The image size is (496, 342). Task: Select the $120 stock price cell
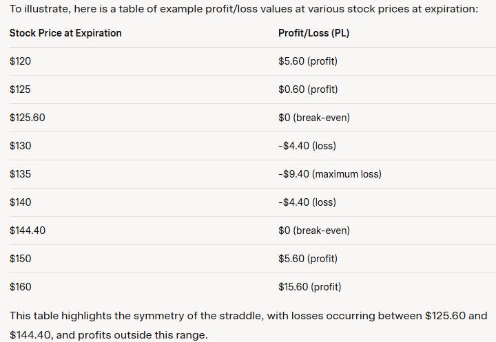click(21, 61)
